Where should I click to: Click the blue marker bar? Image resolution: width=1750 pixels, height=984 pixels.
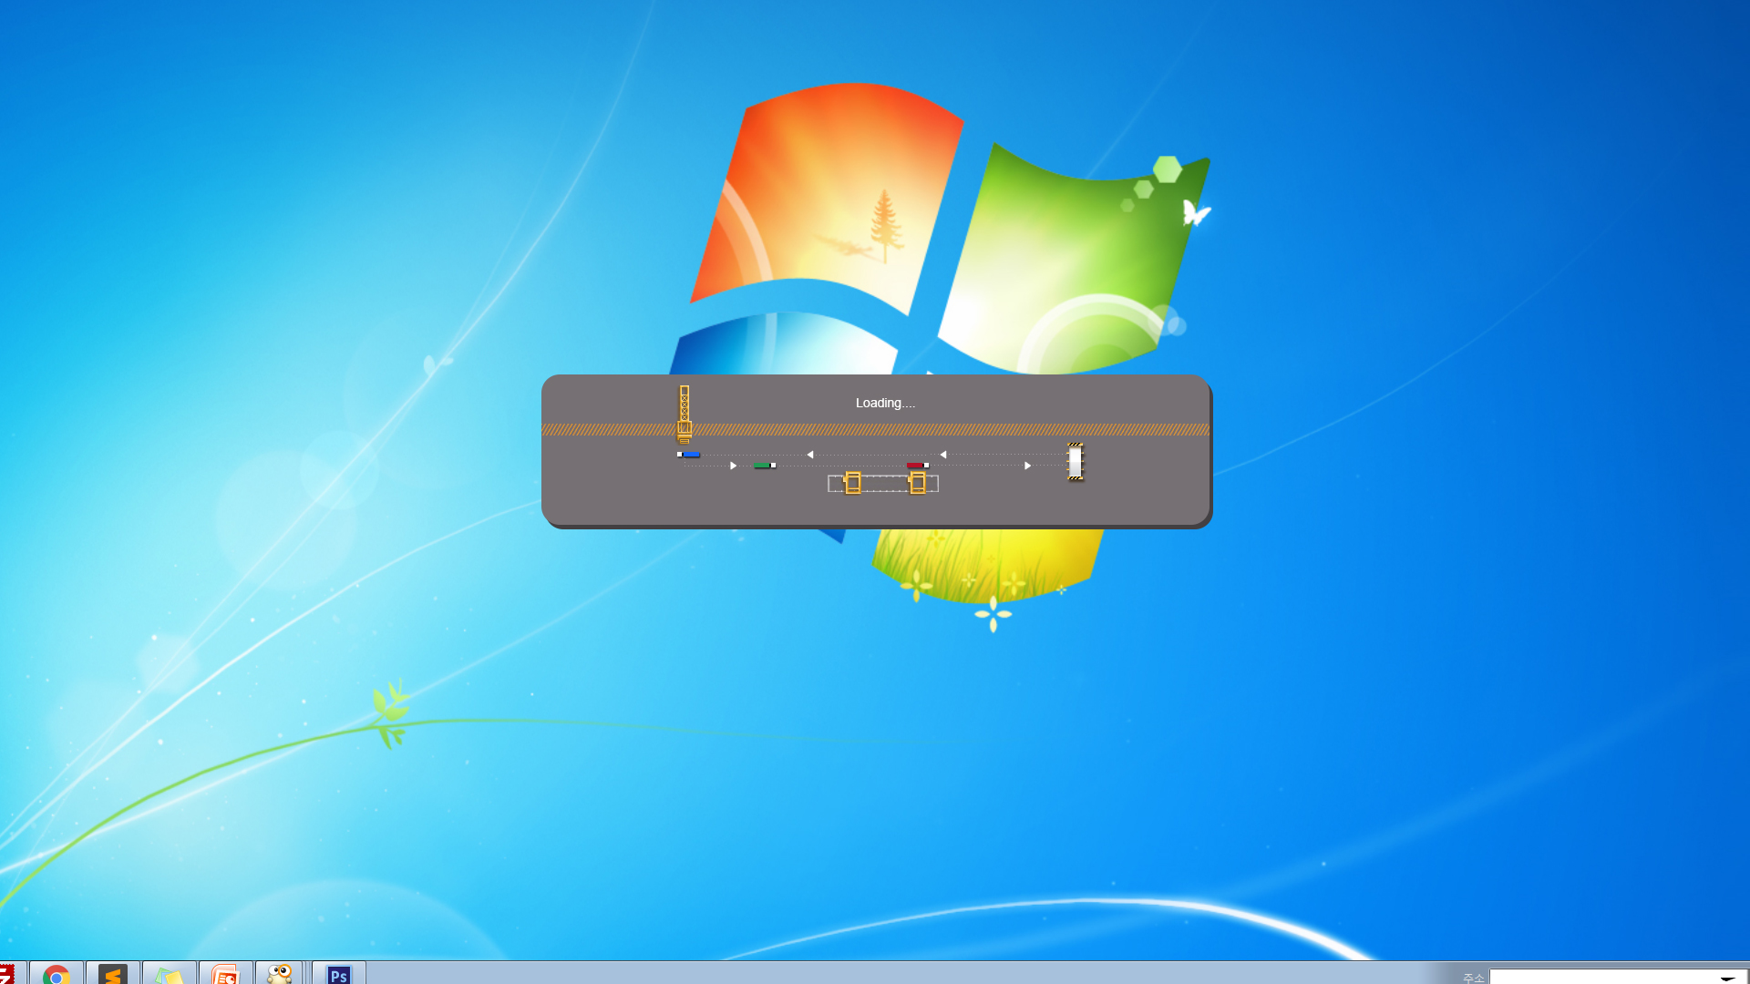[689, 454]
